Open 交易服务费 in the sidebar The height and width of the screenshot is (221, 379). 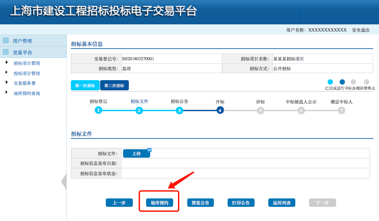[x=25, y=83]
